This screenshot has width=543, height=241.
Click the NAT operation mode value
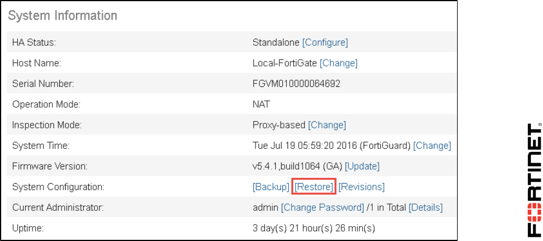tap(261, 105)
